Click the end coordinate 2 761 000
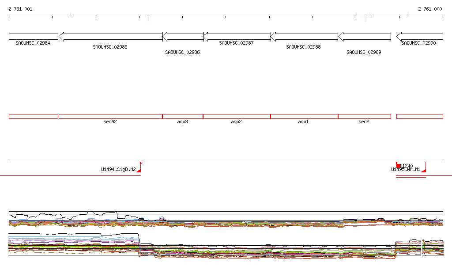The image size is (452, 270). [x=430, y=9]
